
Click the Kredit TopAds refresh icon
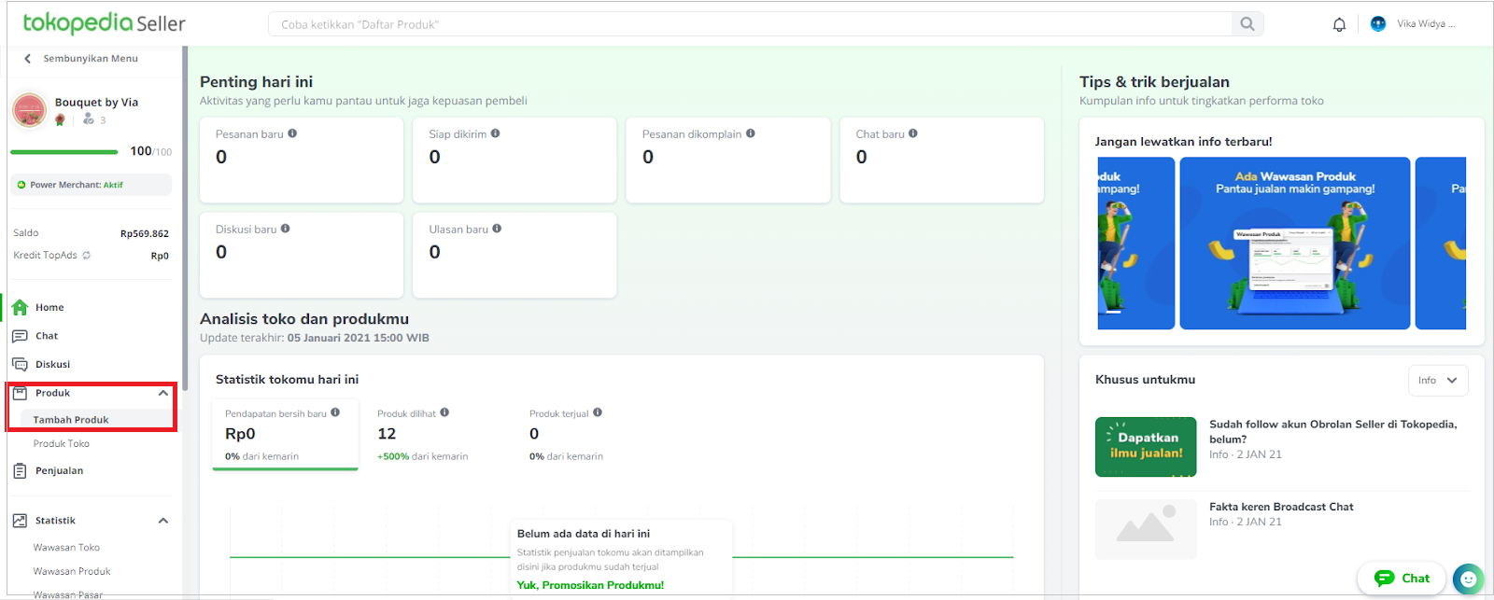tap(86, 255)
